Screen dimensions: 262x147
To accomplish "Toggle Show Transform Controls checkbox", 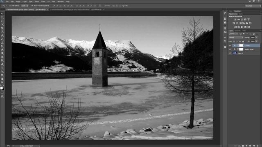I will click(32, 6).
